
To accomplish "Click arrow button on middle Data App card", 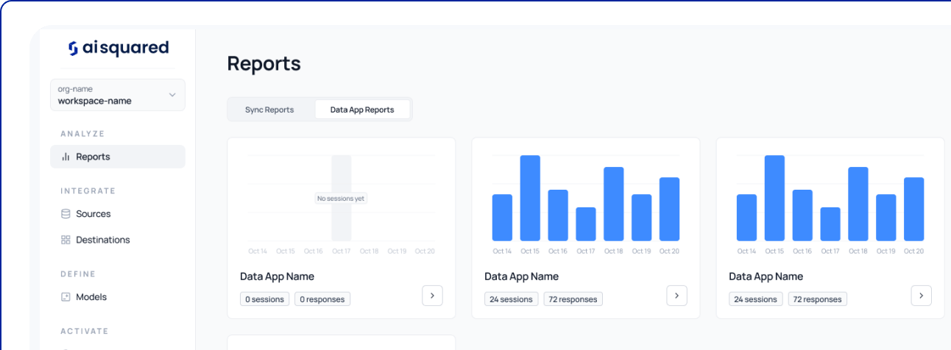I will [x=676, y=296].
